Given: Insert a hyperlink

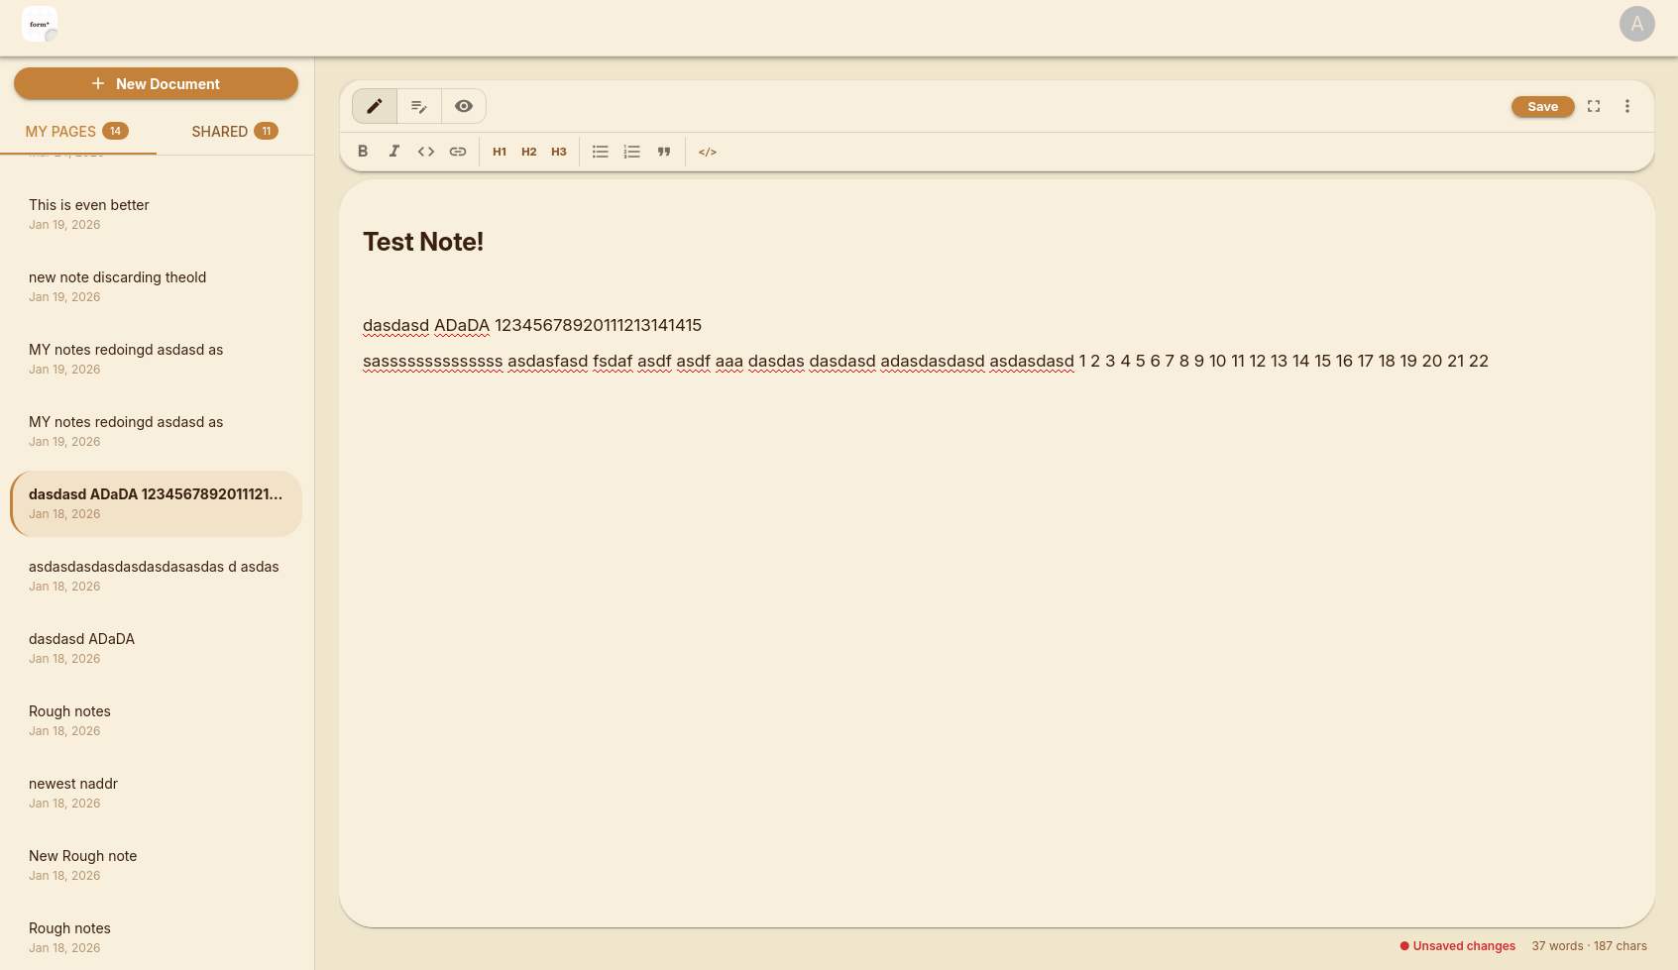Looking at the screenshot, I should coord(458,152).
